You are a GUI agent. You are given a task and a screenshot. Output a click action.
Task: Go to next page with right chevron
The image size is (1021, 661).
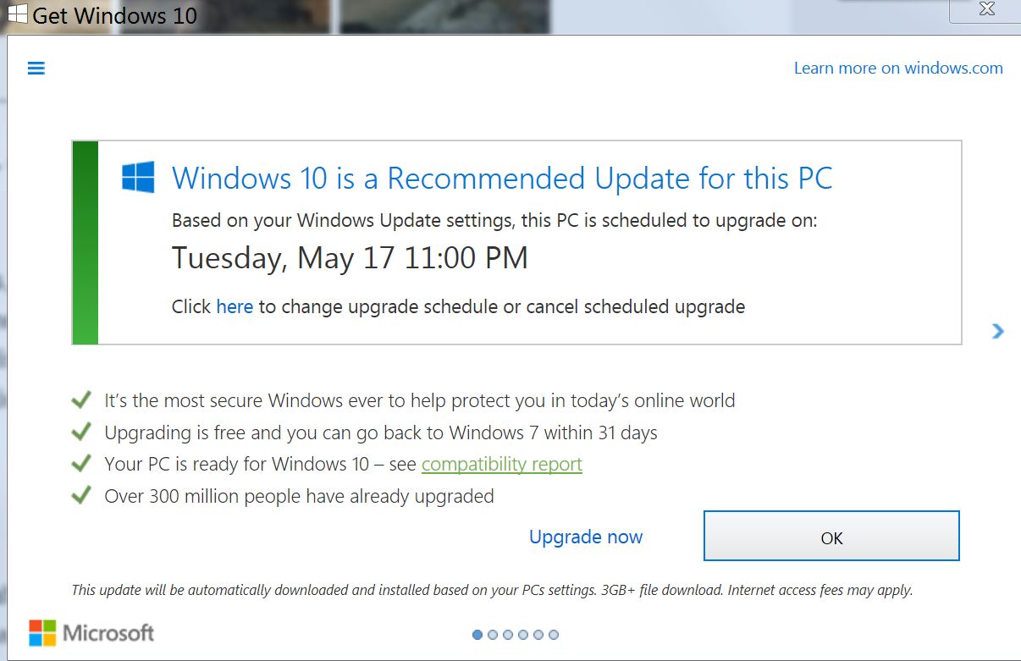[998, 331]
